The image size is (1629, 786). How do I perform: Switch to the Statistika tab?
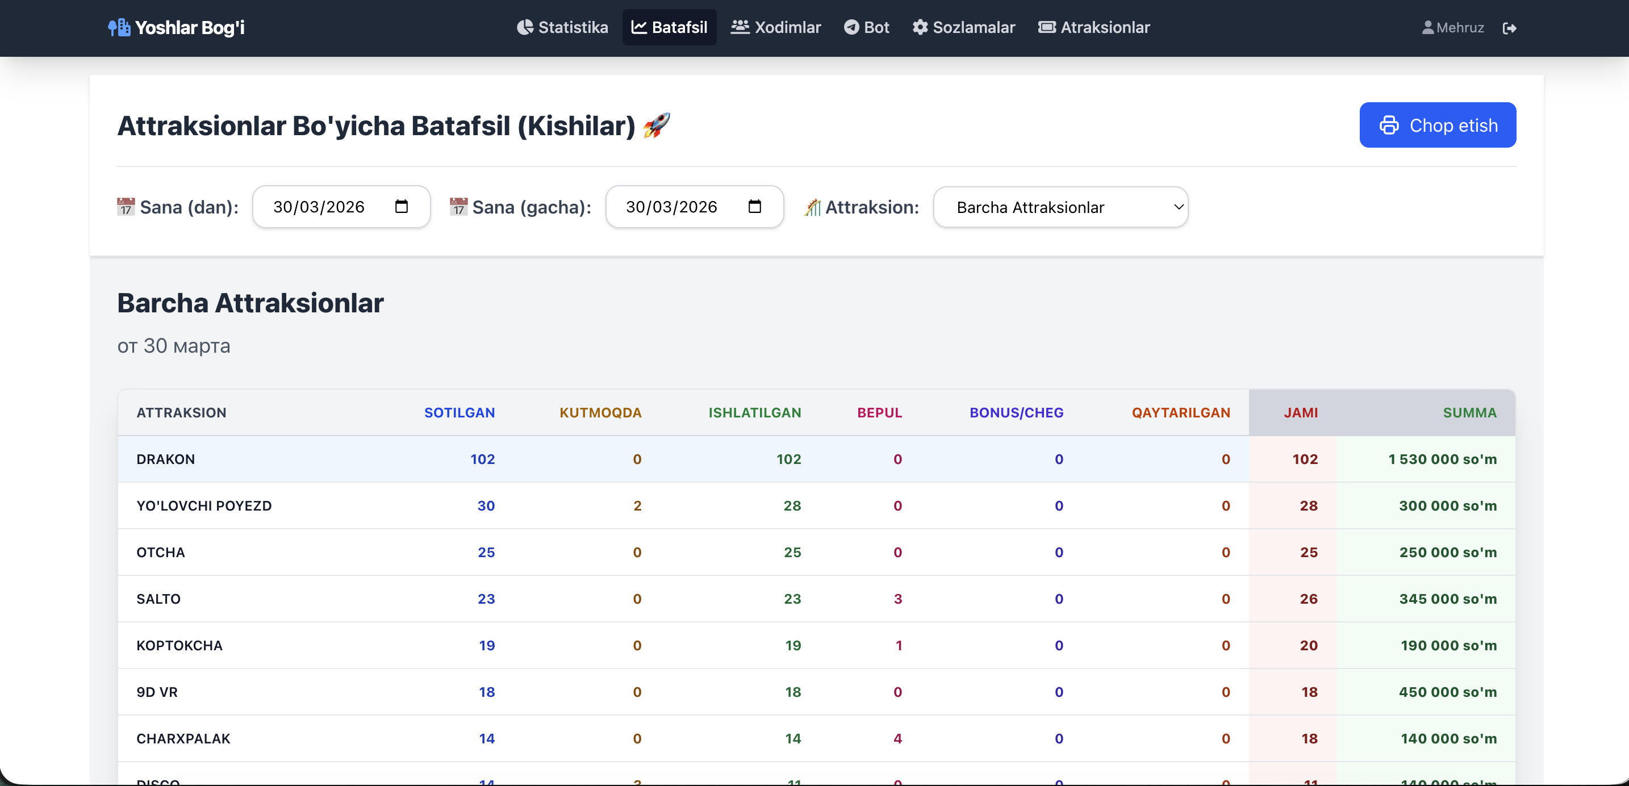click(562, 27)
